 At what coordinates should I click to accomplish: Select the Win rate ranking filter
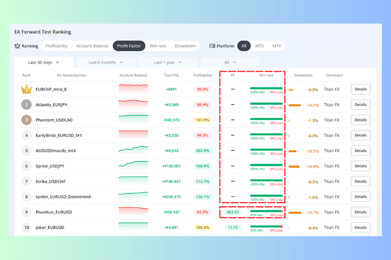[x=158, y=46]
